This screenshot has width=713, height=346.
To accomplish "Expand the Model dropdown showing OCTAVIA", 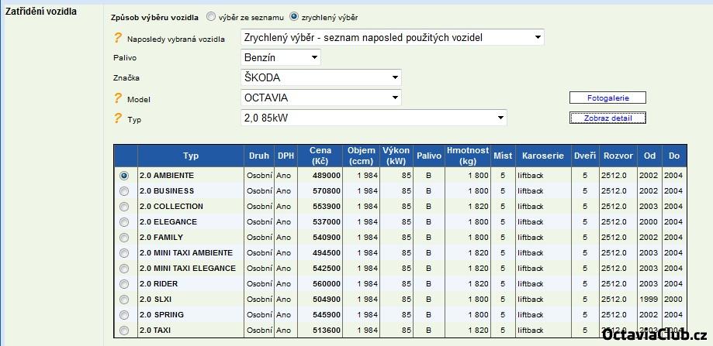I will pyautogui.click(x=321, y=98).
